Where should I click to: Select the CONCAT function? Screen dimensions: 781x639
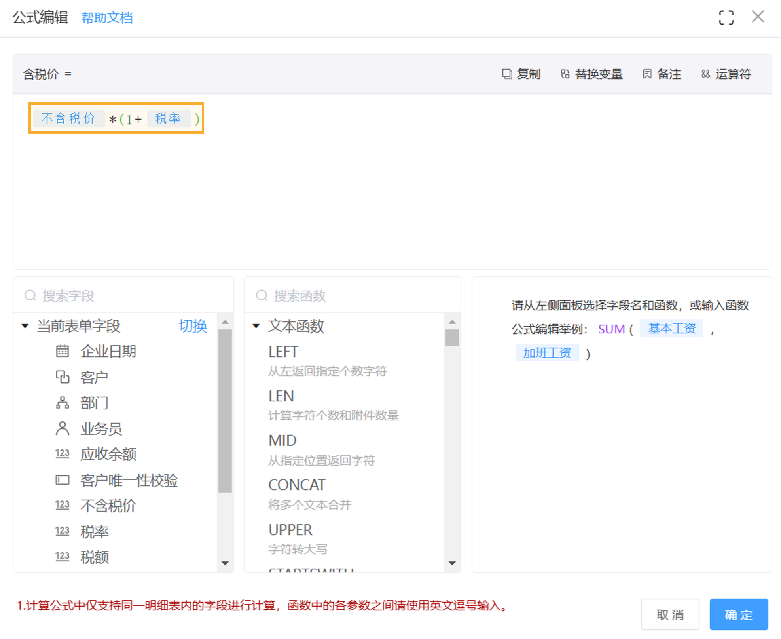point(297,485)
